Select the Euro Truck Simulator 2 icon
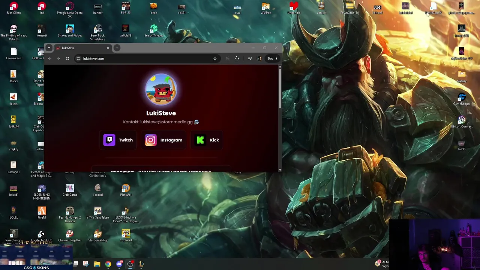The image size is (480, 270). coord(97,33)
